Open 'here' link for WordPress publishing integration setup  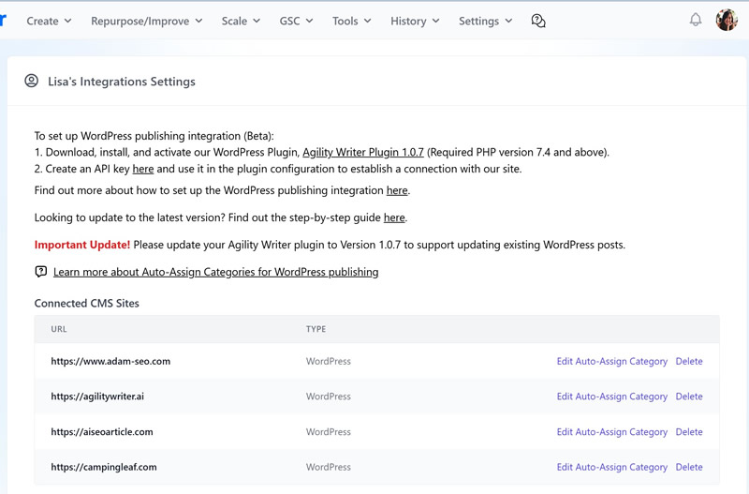pos(397,190)
